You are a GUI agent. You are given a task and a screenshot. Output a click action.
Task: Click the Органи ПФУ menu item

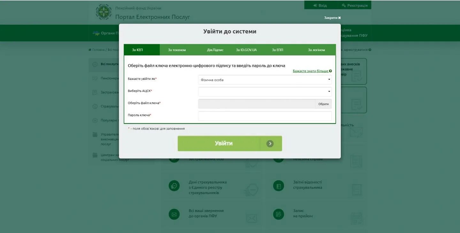(105, 33)
